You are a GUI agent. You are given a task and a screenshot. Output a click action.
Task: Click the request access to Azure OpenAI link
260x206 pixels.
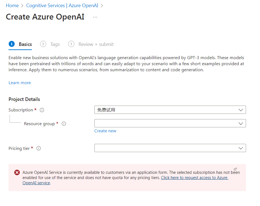194,178
